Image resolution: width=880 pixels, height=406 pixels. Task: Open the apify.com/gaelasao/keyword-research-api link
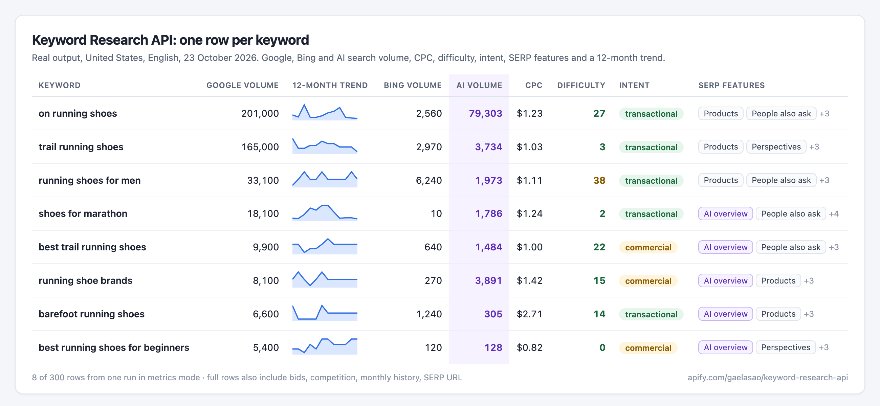767,377
